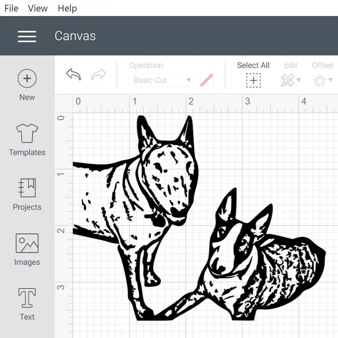
Task: Click the Redo arrow
Action: click(99, 75)
